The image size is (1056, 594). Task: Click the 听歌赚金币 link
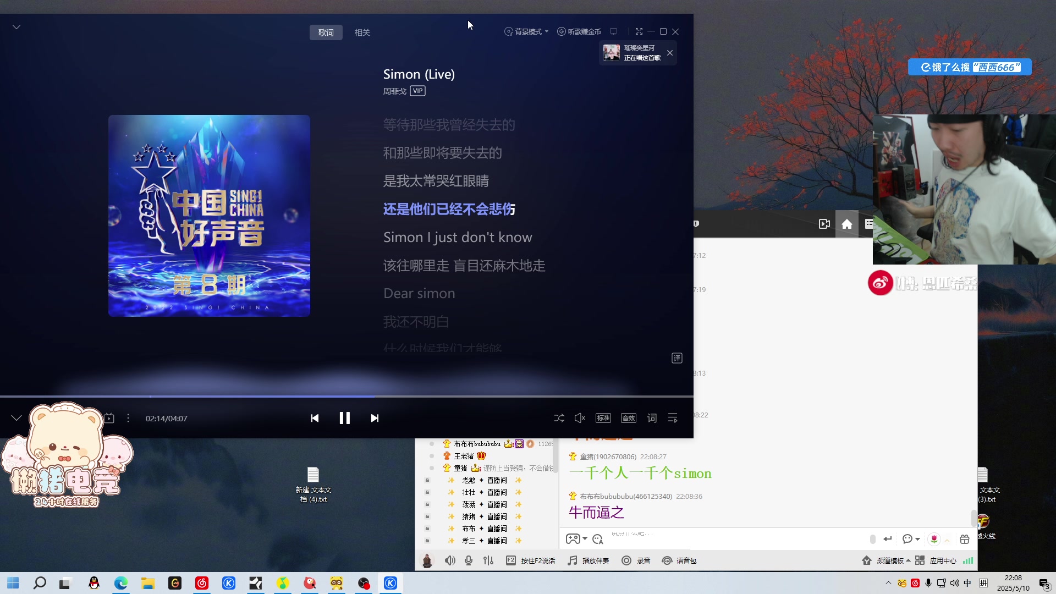[x=579, y=32]
